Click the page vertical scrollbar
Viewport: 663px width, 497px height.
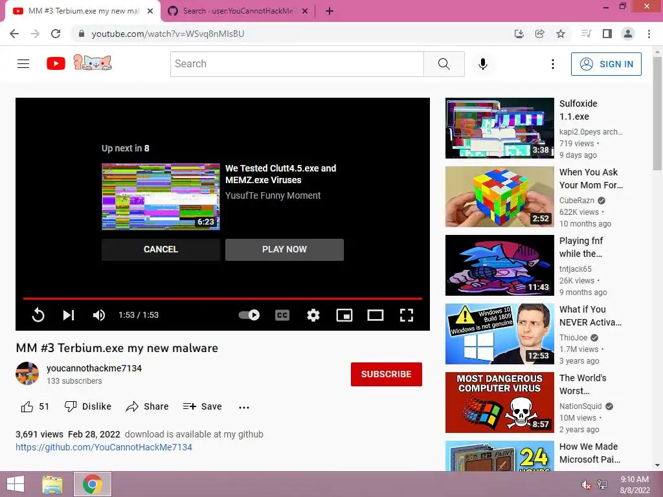pyautogui.click(x=657, y=114)
